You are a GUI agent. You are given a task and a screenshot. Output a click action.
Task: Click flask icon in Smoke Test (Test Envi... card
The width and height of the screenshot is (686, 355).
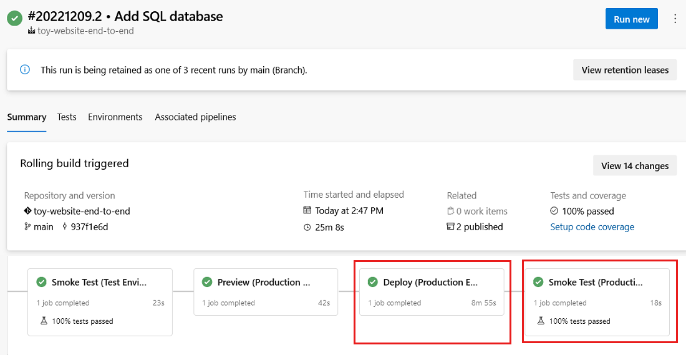click(x=43, y=321)
